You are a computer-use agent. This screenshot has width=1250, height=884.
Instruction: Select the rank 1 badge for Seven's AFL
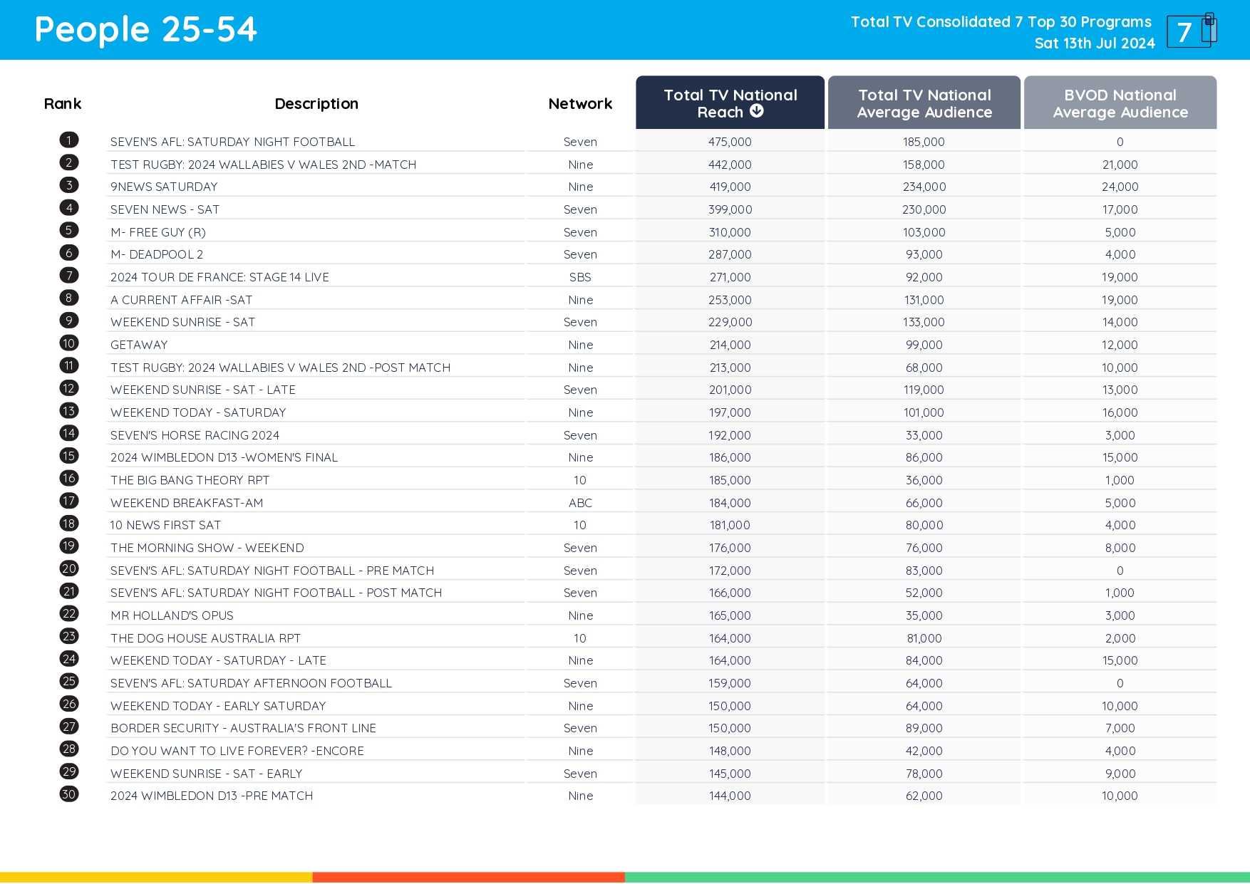coord(68,140)
